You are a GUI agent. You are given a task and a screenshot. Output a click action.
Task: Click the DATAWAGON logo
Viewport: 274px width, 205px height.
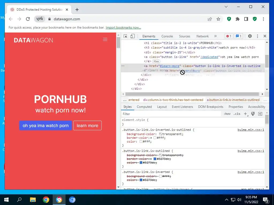(x=33, y=40)
